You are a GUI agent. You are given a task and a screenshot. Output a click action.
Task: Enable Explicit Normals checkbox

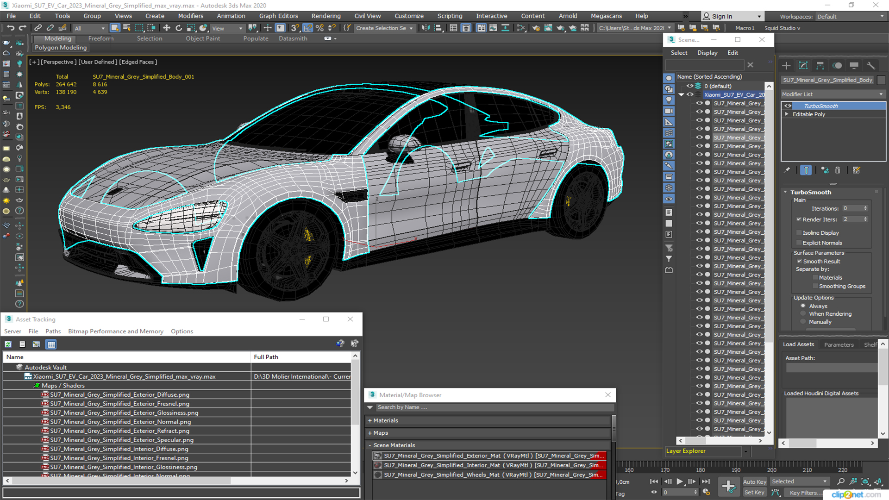(x=799, y=243)
